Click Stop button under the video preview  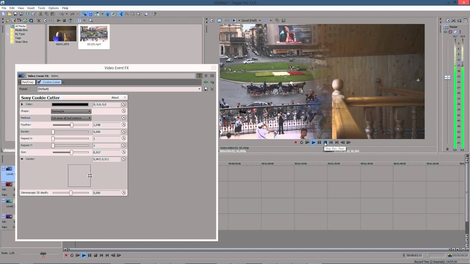pyautogui.click(x=325, y=142)
